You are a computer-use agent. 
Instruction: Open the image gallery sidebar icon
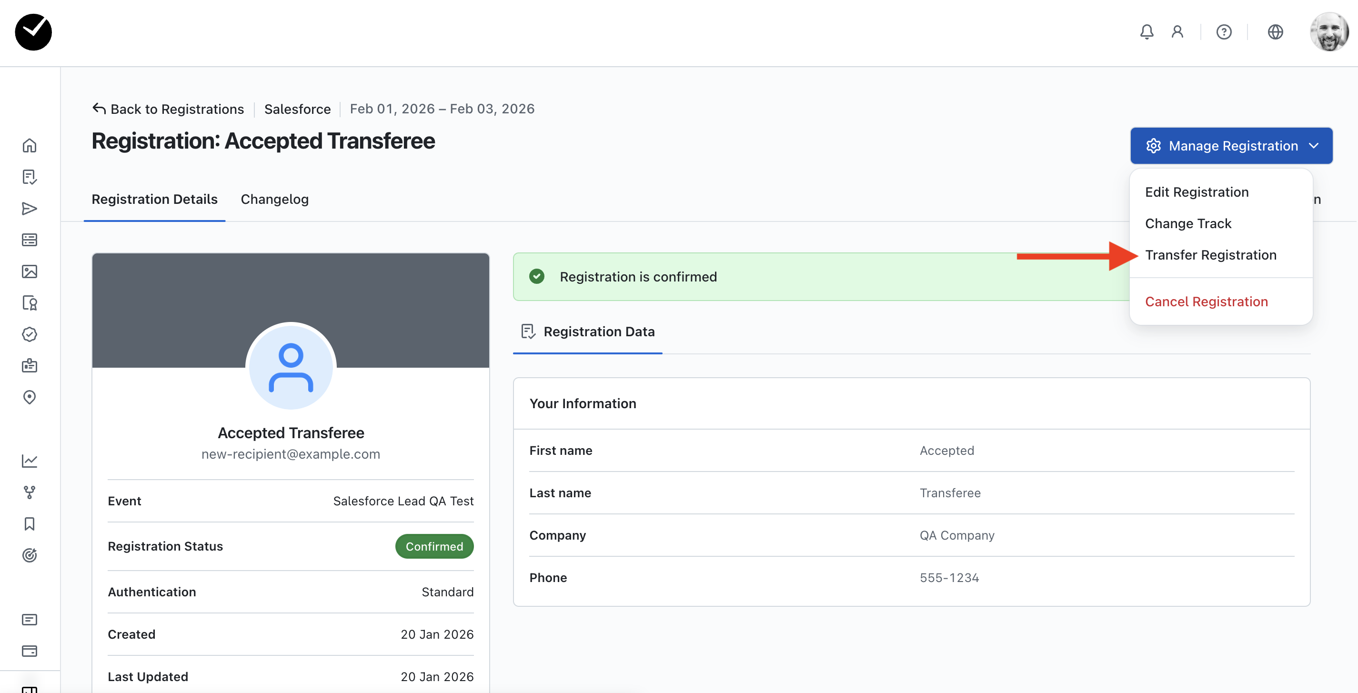pyautogui.click(x=30, y=271)
